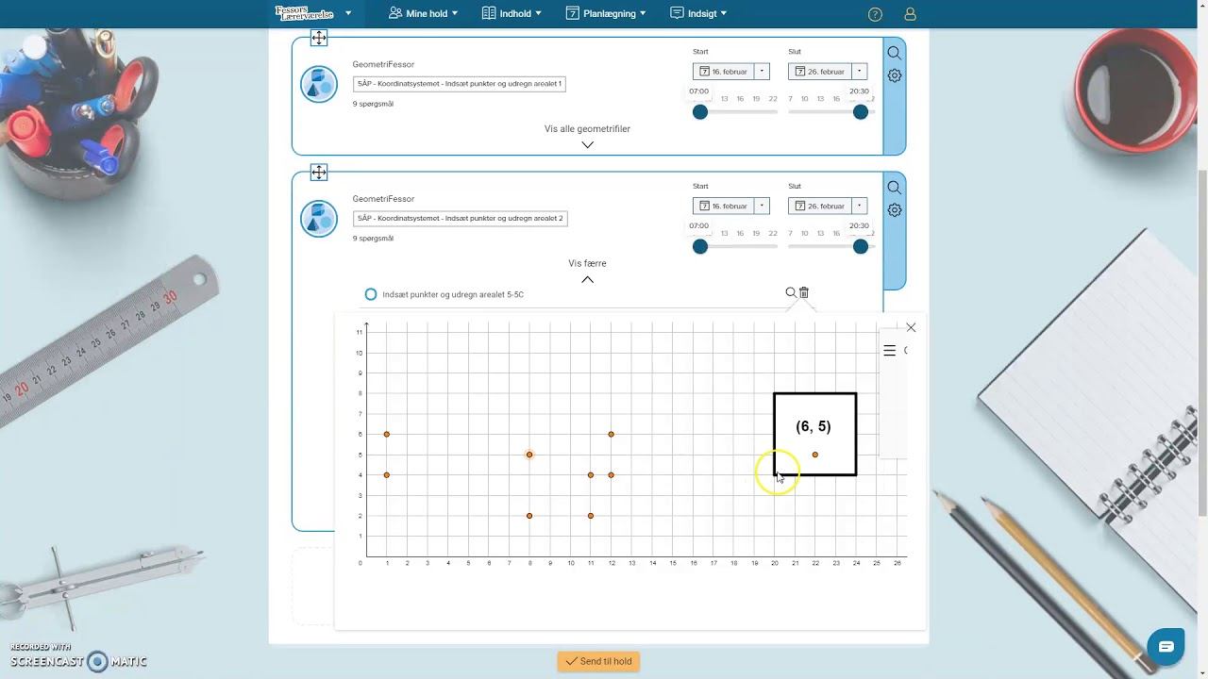Screen dimensions: 1208x679
Task: Open settings gear of second assignment card
Action: [894, 210]
